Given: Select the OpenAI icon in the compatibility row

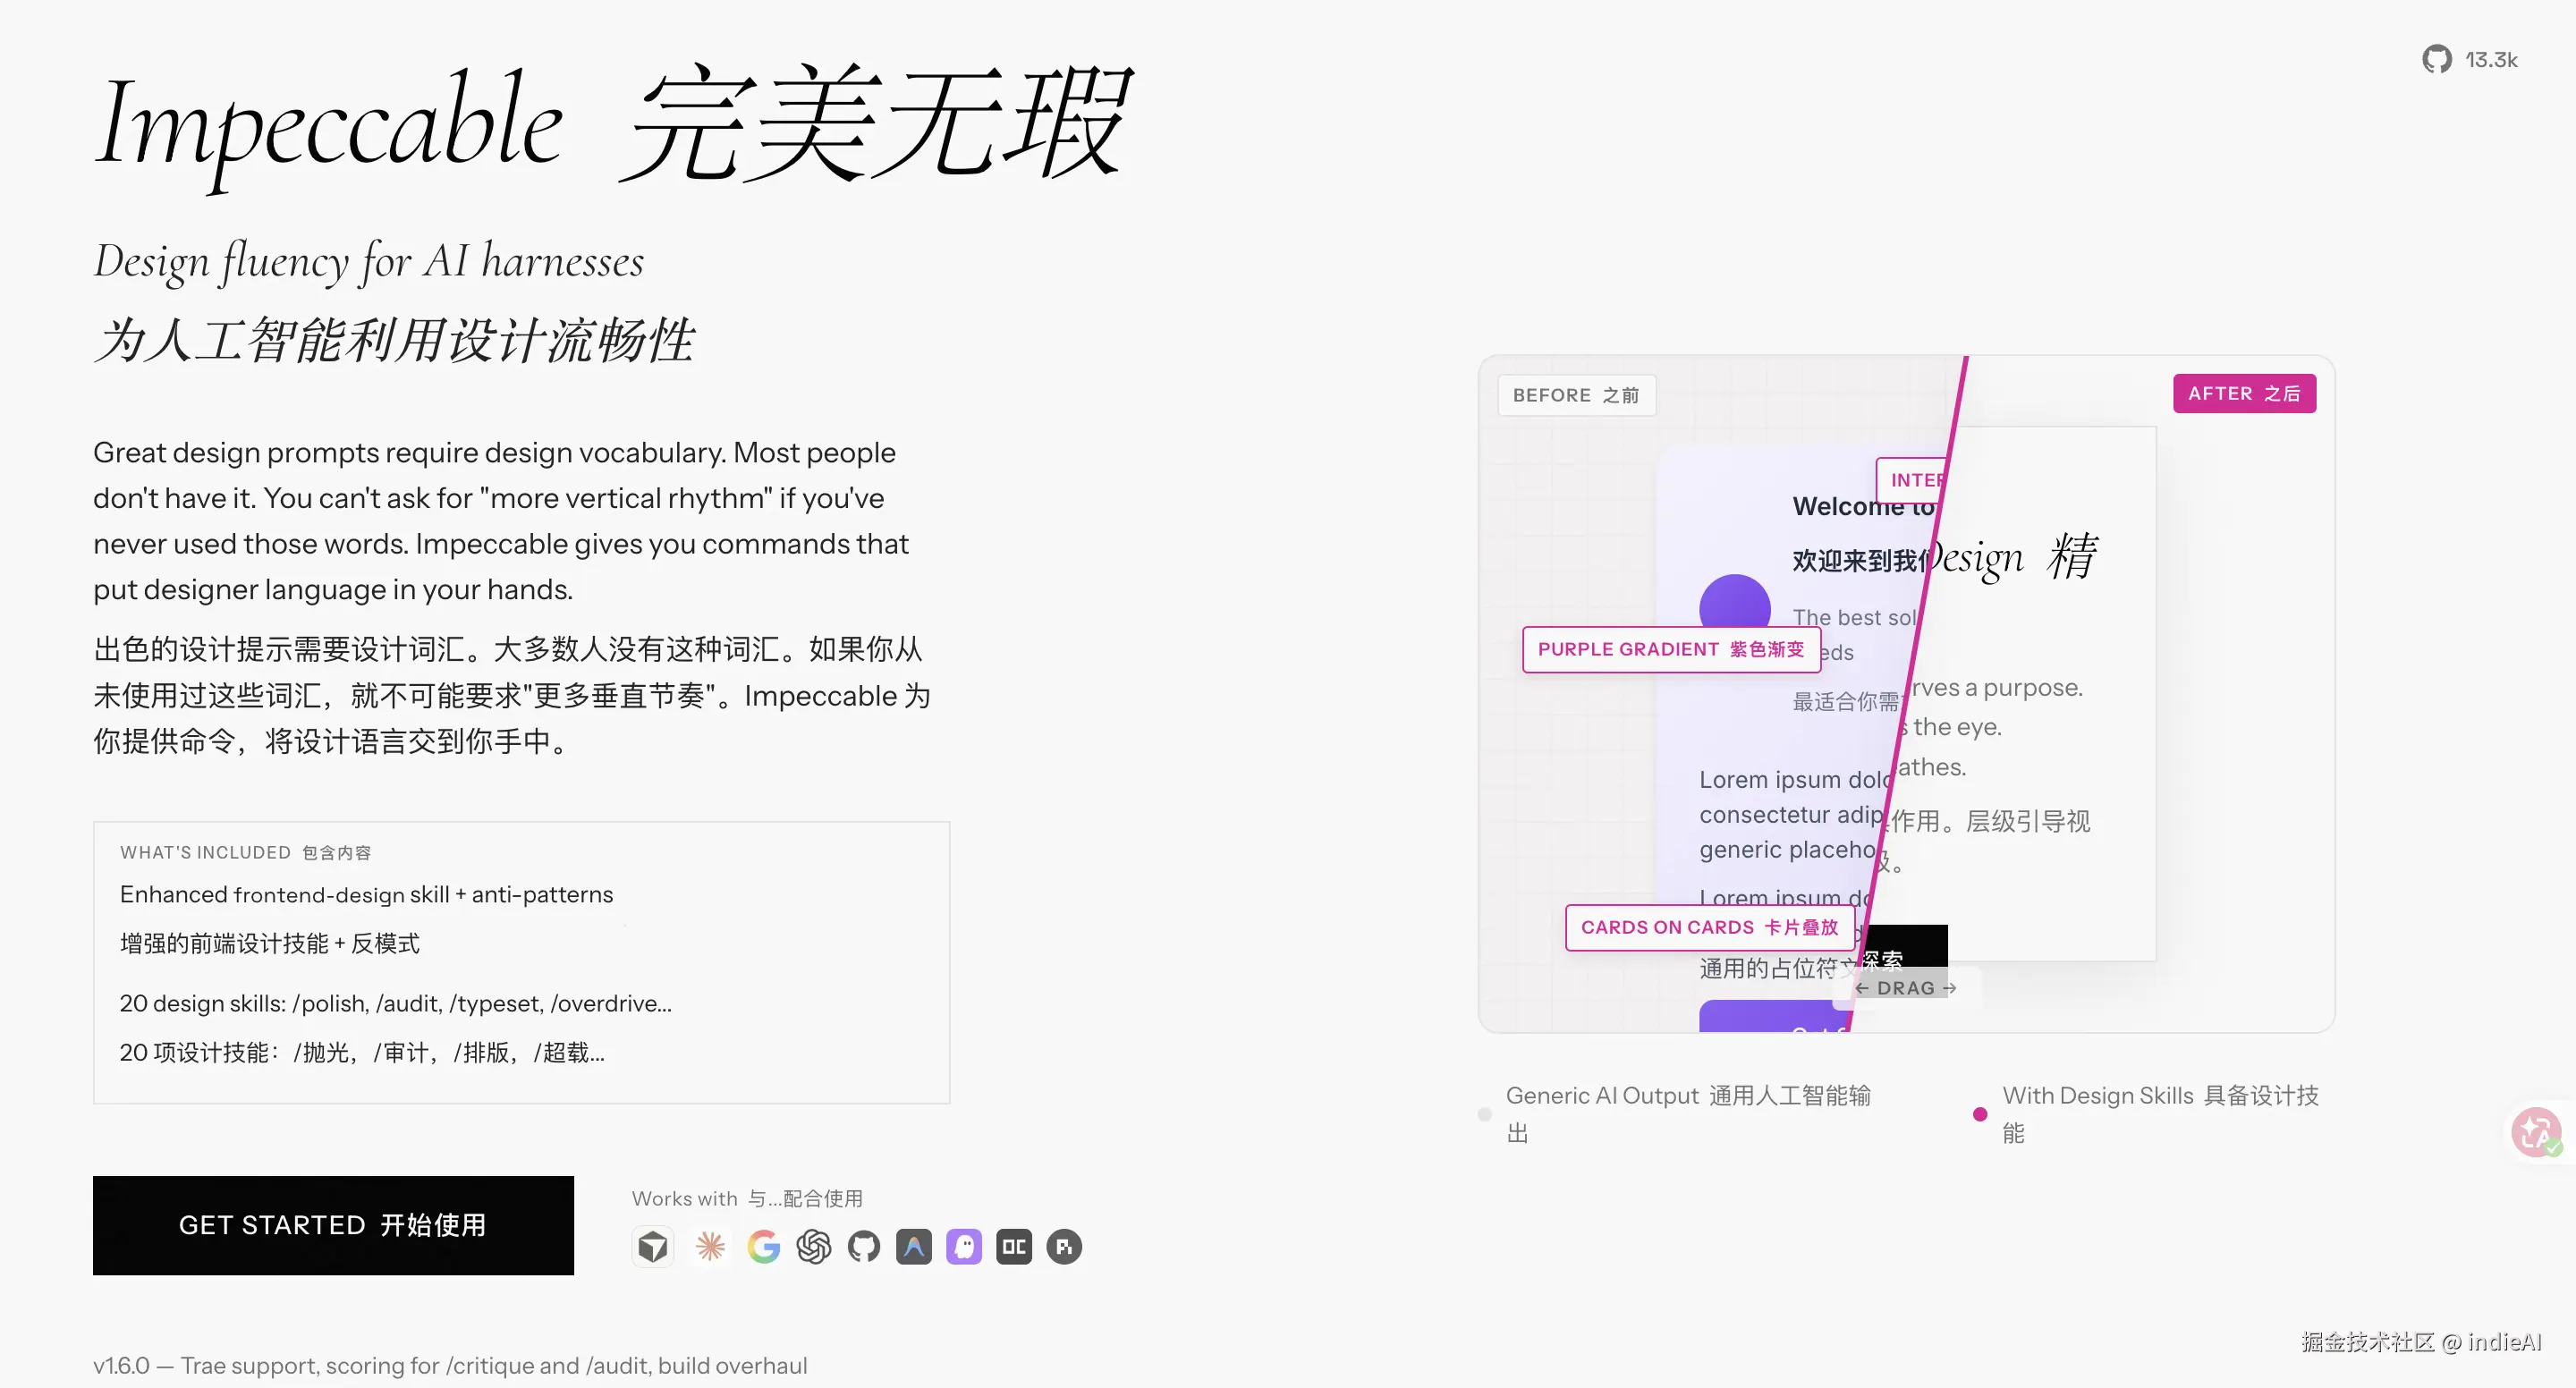Looking at the screenshot, I should 814,1246.
